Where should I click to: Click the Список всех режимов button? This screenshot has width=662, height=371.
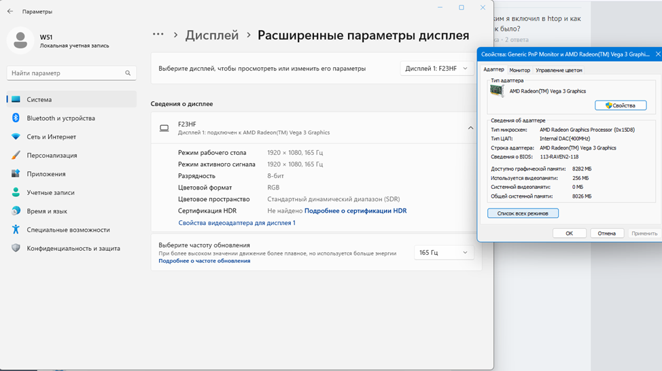523,213
